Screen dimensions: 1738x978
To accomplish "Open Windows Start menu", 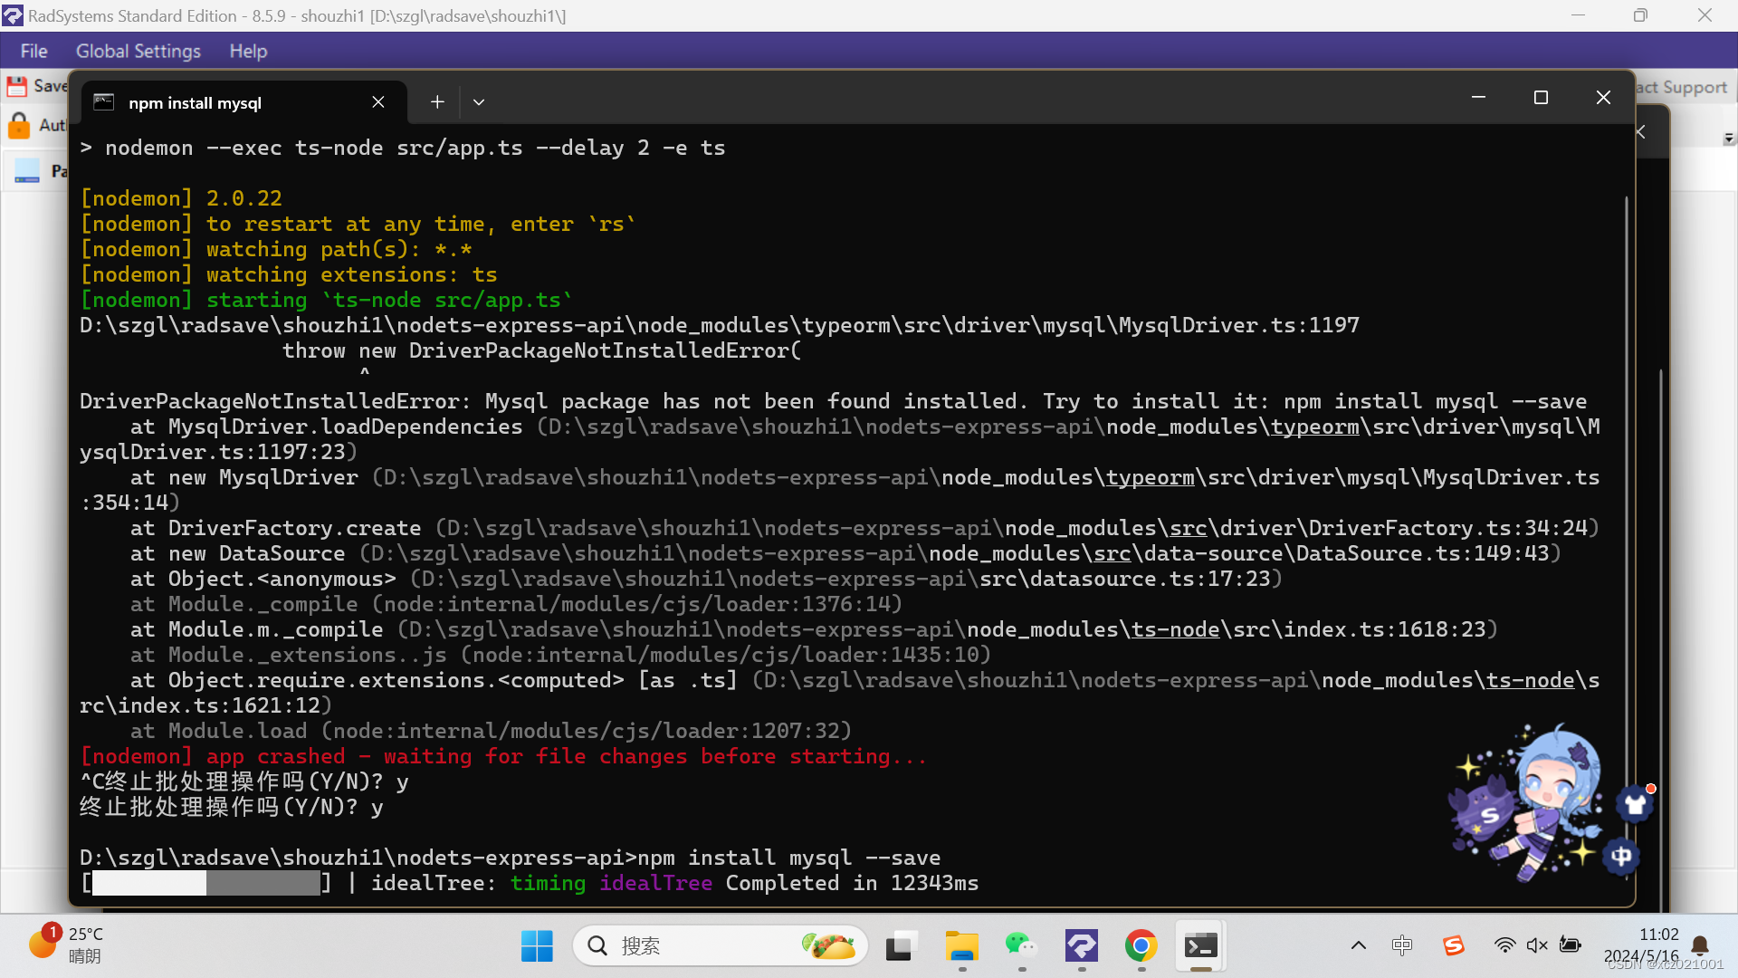I will [x=537, y=946].
